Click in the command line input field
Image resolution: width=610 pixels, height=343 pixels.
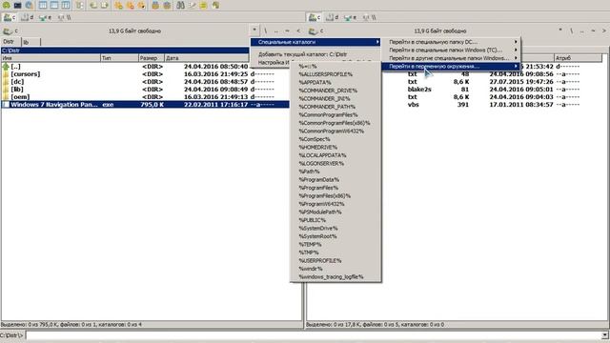pyautogui.click(x=314, y=335)
